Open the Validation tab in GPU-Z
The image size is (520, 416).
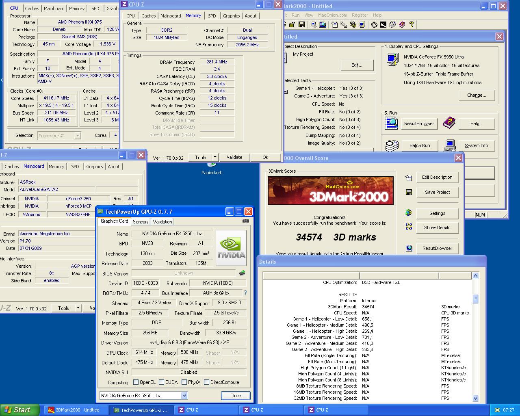[162, 222]
